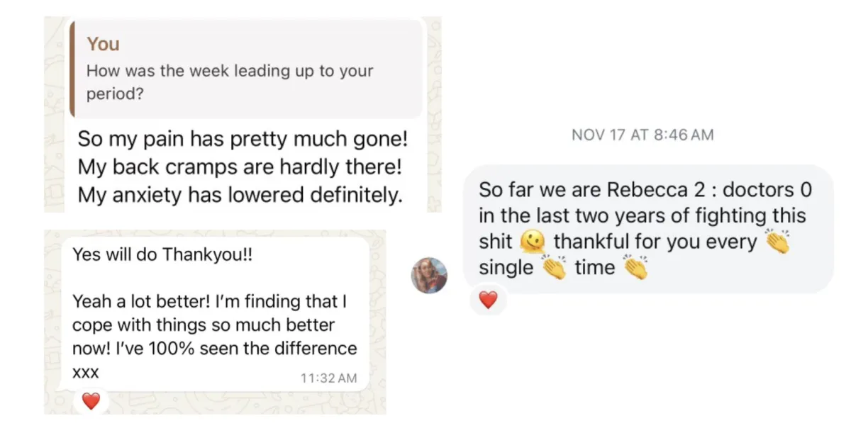This screenshot has width=851, height=428.
Task: Click the "You" name in quoted reply
Action: coord(104,44)
